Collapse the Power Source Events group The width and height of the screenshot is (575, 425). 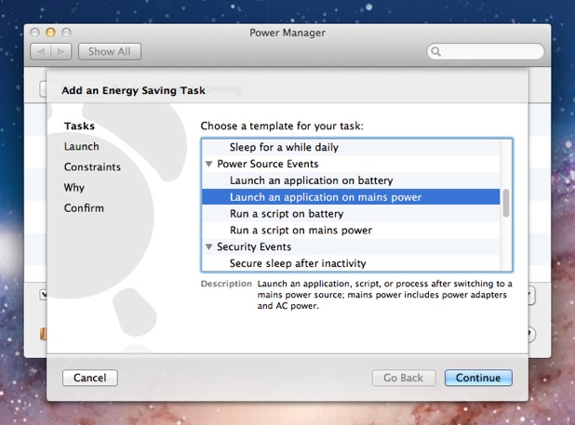tap(209, 164)
